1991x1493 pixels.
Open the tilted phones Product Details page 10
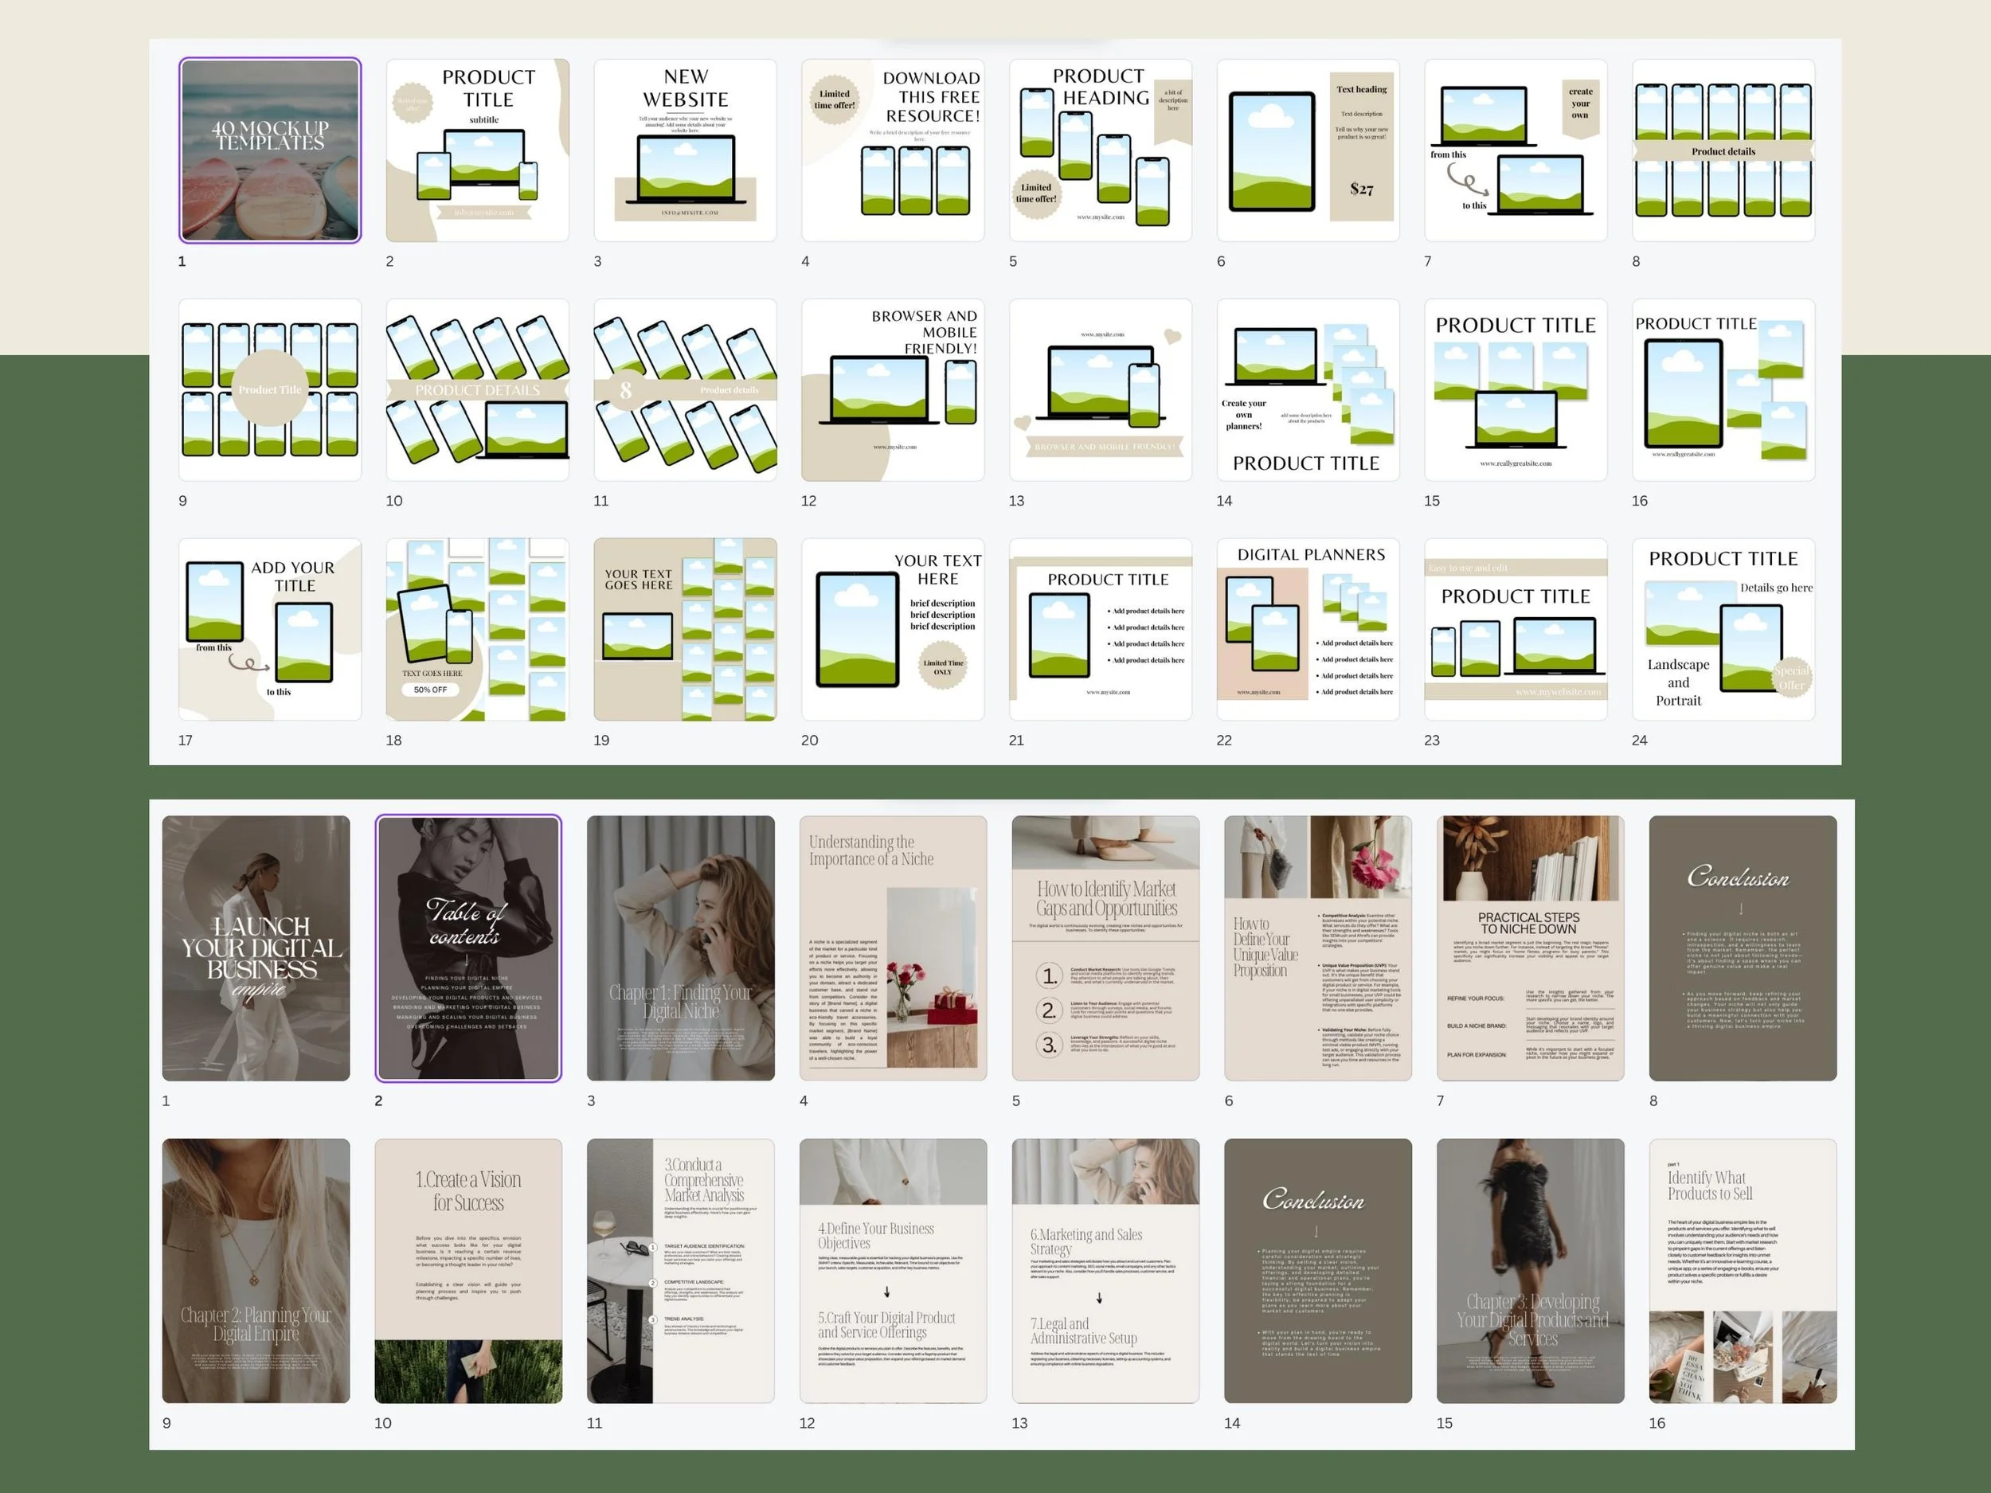tap(477, 389)
